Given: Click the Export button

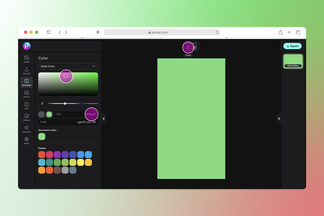Looking at the screenshot, I should tap(292, 46).
